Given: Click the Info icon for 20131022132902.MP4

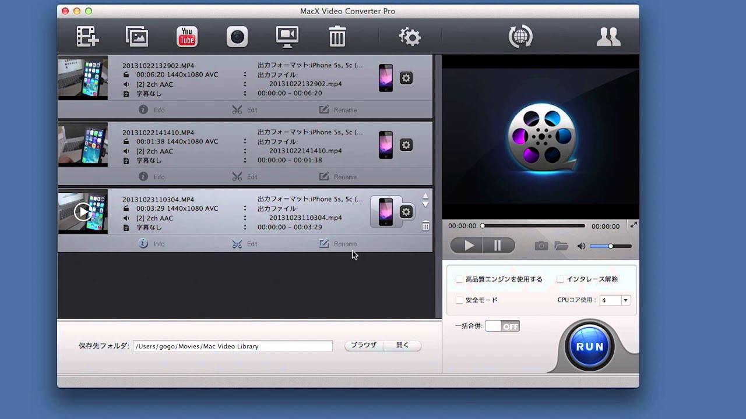Looking at the screenshot, I should coord(143,109).
